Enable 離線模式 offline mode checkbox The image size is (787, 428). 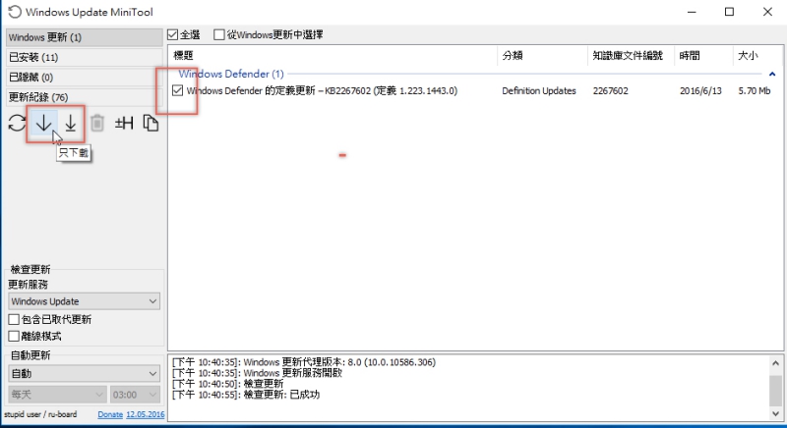coord(14,336)
